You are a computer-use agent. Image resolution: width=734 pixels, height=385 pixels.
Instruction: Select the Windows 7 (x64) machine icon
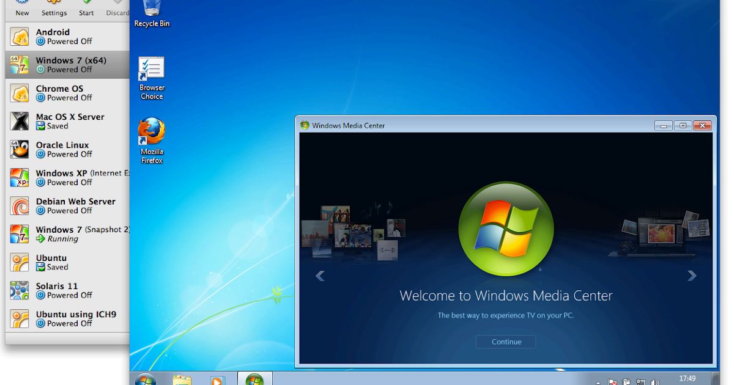[20, 65]
